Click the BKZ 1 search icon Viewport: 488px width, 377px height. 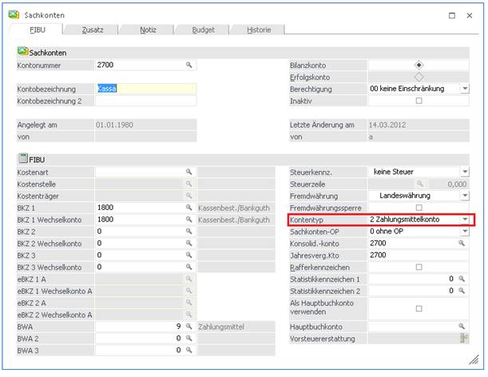[189, 208]
